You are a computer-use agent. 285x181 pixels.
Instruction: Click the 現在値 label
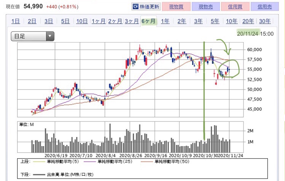(13, 7)
